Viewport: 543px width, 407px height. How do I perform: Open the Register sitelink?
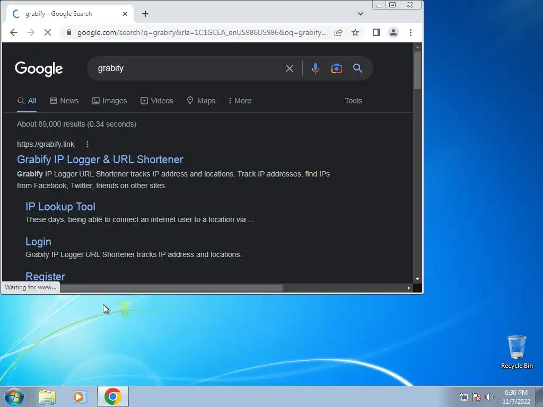46,276
